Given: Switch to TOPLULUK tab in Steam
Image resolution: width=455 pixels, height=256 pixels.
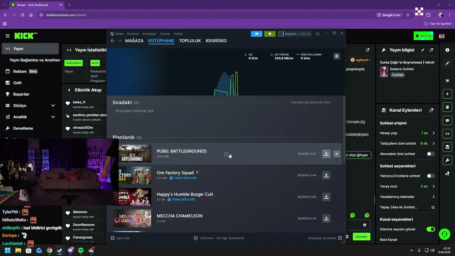Looking at the screenshot, I should coord(190,41).
